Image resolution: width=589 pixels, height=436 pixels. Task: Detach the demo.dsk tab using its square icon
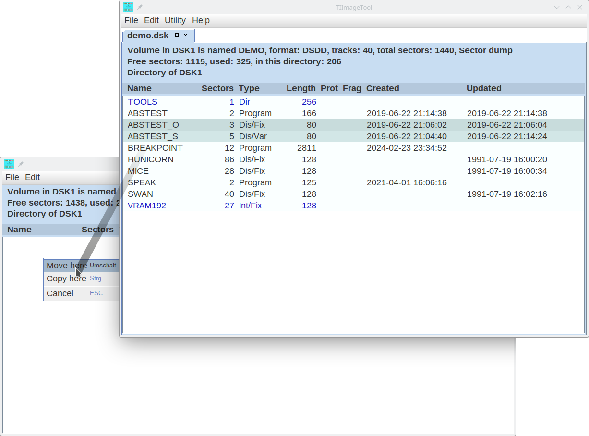point(177,35)
